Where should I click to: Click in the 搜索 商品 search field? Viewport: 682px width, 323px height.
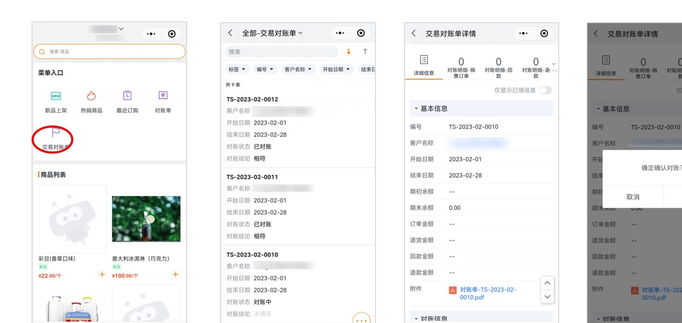(109, 52)
